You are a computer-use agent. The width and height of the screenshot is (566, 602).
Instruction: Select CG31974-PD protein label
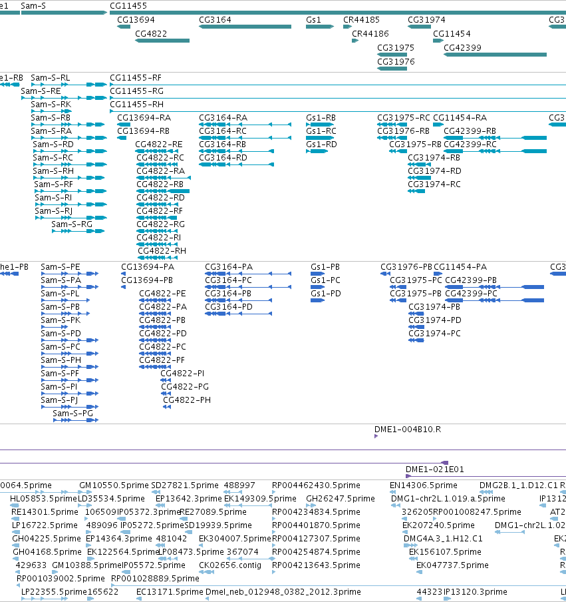point(435,320)
